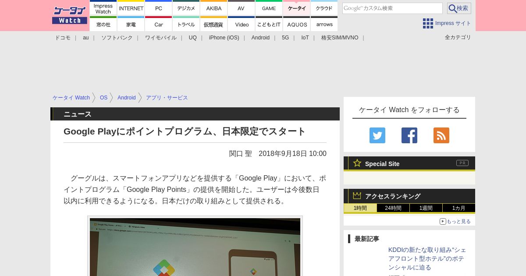
Task: Open the arrows nav item
Action: pos(324,24)
